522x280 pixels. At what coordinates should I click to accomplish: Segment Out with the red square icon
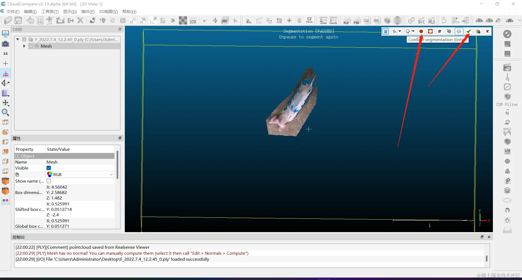(x=430, y=31)
